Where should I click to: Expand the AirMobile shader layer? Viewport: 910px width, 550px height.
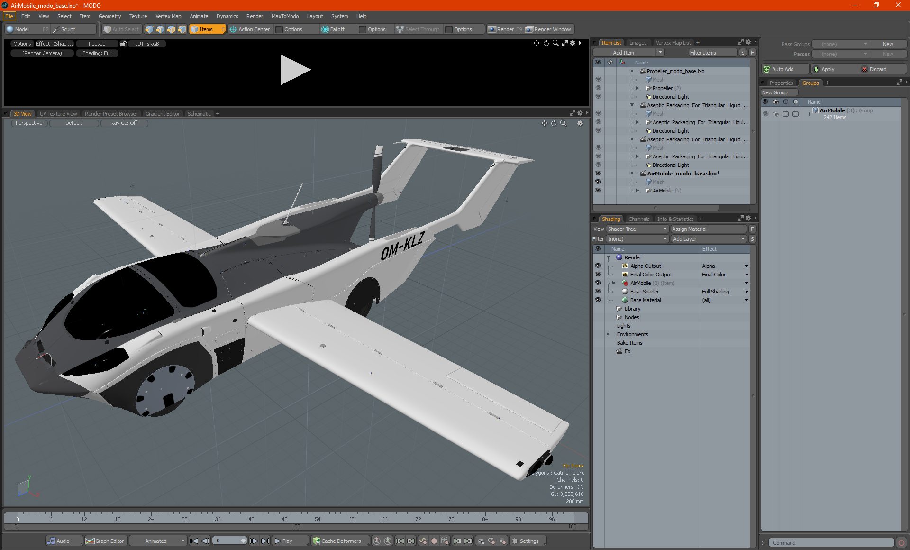pos(615,283)
